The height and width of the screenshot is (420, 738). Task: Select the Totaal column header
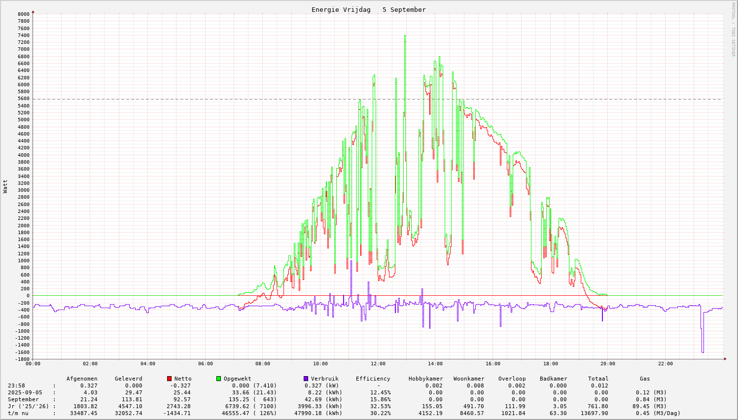tap(598, 379)
